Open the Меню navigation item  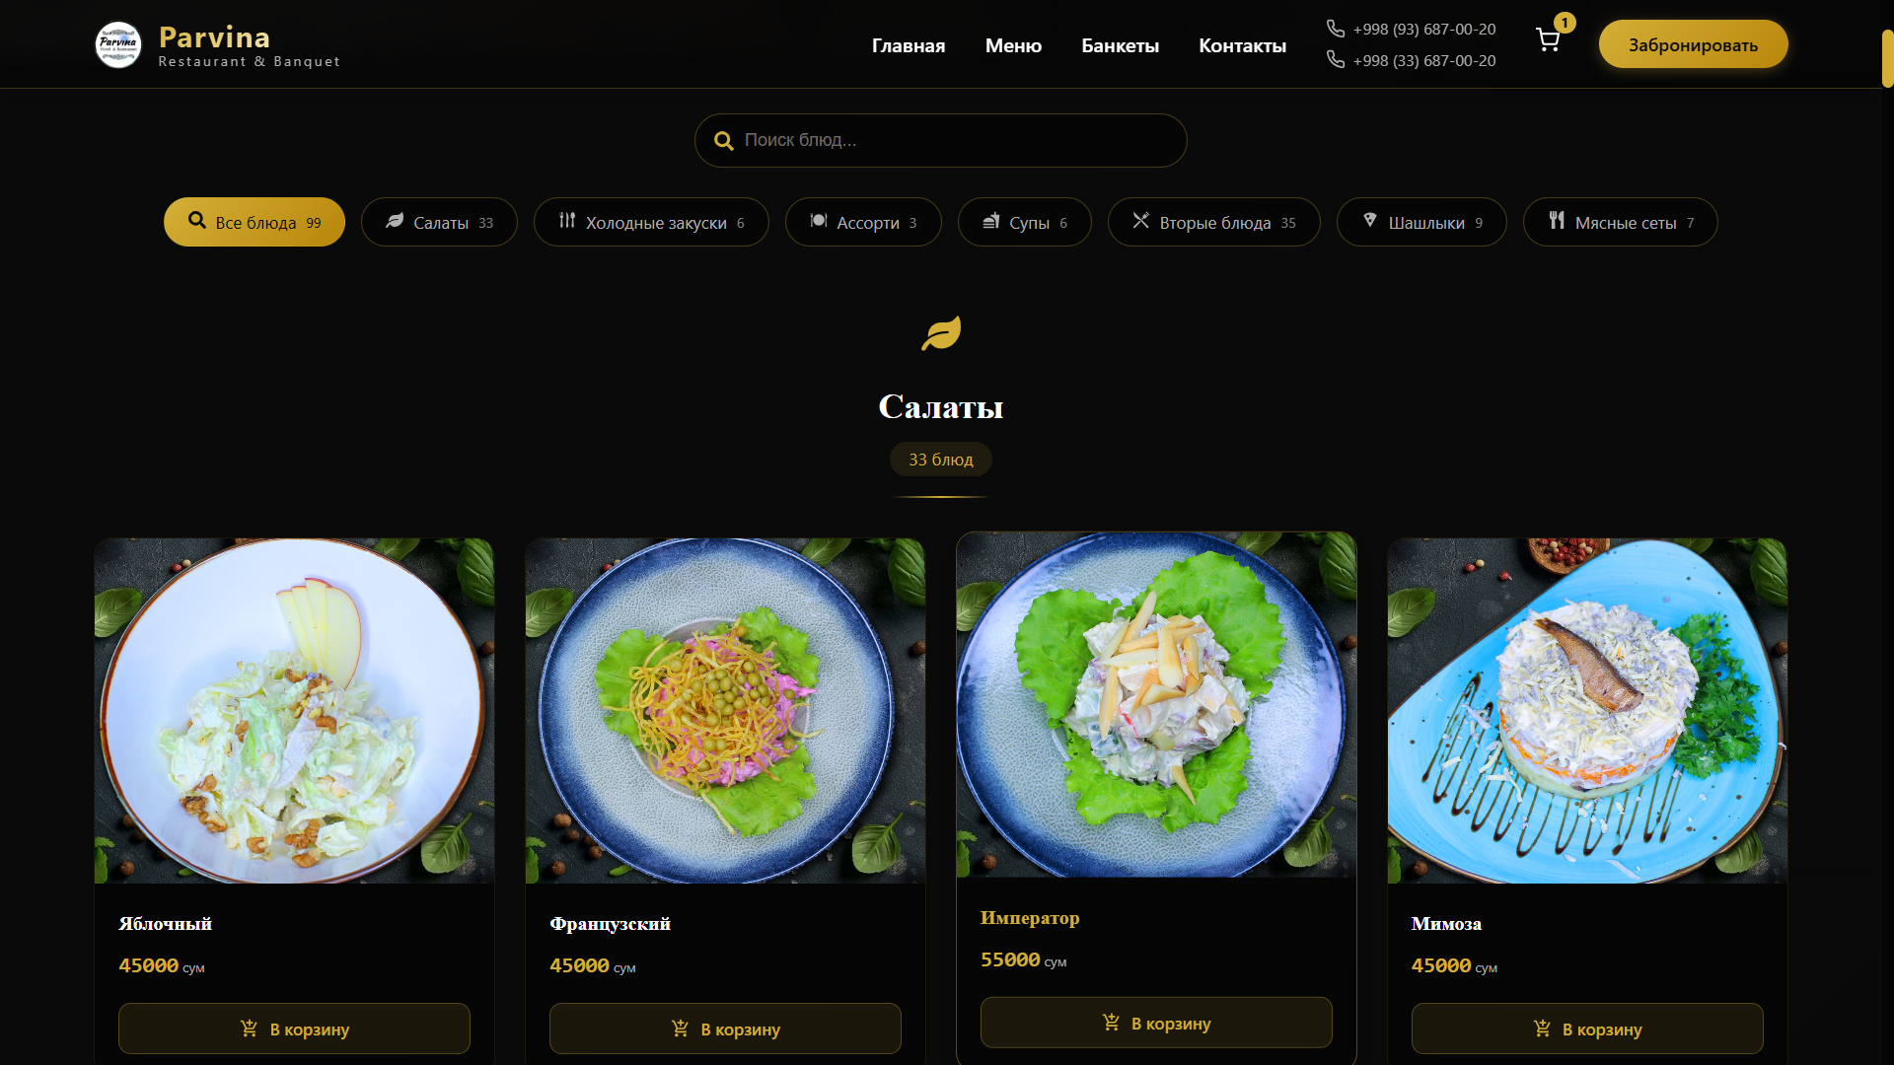[1013, 45]
